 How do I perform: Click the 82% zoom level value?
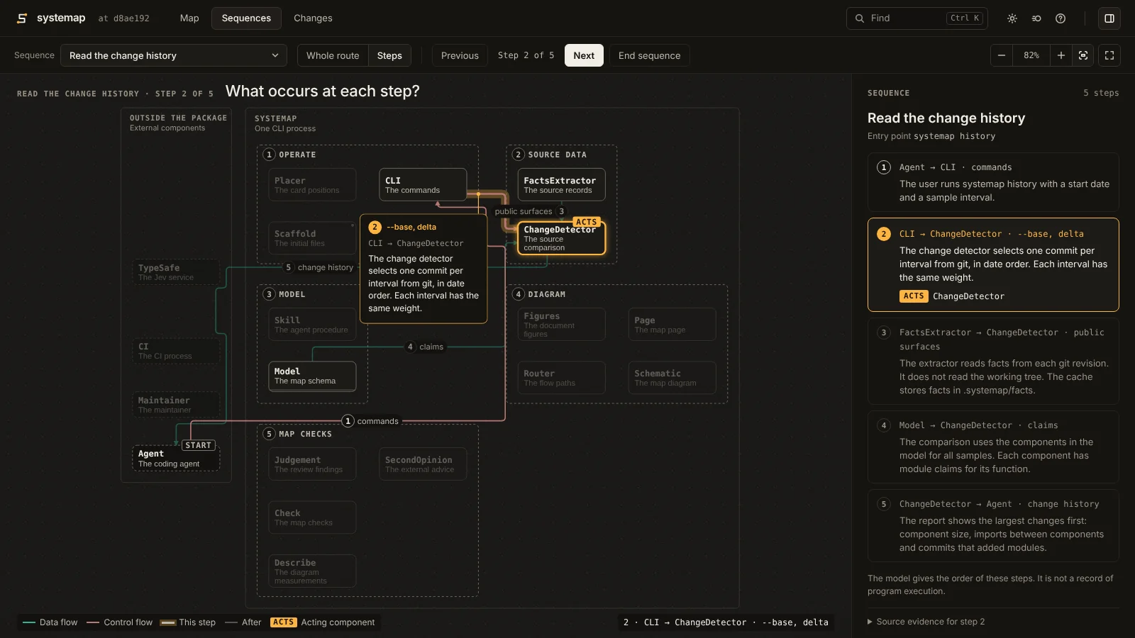pos(1031,55)
